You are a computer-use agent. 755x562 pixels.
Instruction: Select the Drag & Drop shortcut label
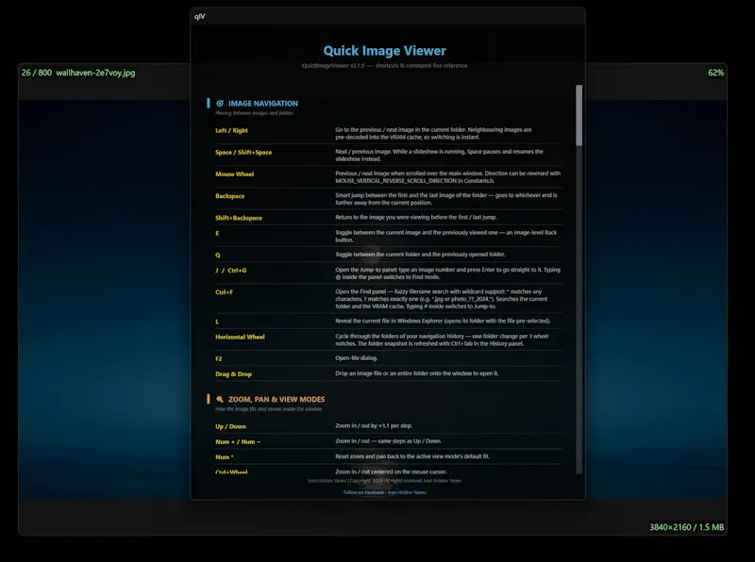233,374
